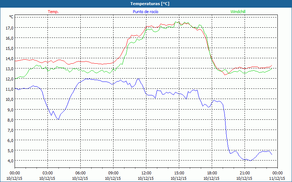This screenshot has height=182, width=292.
Task: Click the 21:00 time axis label
Action: [x=245, y=173]
